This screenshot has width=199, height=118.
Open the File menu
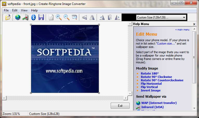[x=6, y=10]
